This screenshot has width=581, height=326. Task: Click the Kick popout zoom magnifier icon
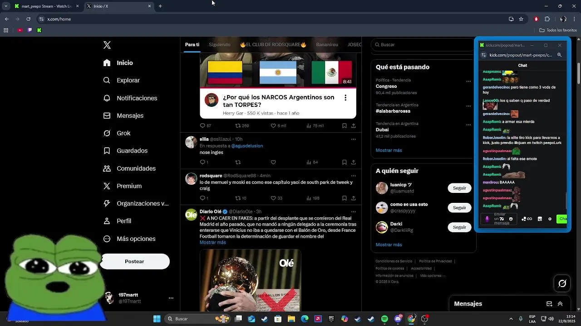tap(559, 55)
